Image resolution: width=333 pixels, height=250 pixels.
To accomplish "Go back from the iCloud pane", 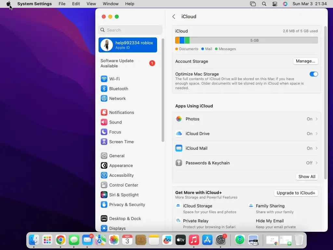I will tap(174, 17).
